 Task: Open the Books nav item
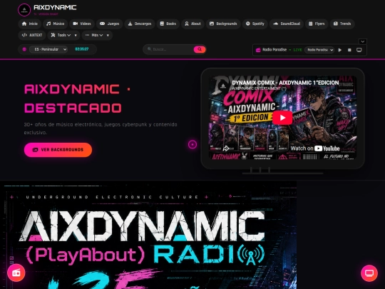click(x=168, y=24)
